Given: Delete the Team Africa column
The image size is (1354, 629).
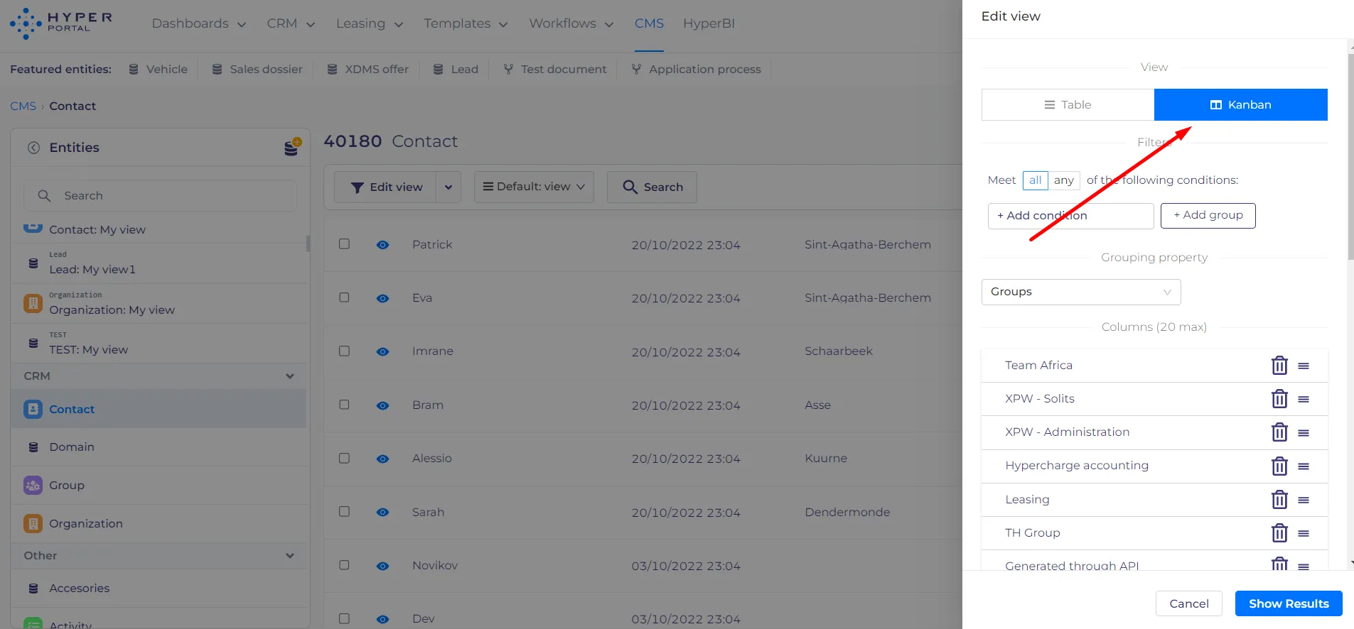Looking at the screenshot, I should (1279, 366).
